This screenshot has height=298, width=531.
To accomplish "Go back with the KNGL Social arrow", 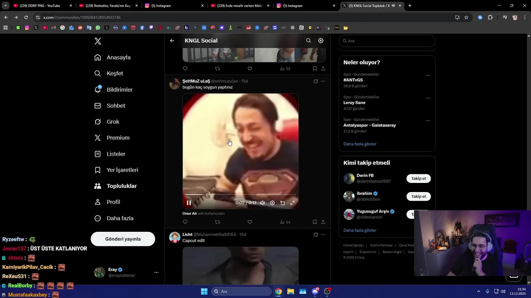I will 172,41.
